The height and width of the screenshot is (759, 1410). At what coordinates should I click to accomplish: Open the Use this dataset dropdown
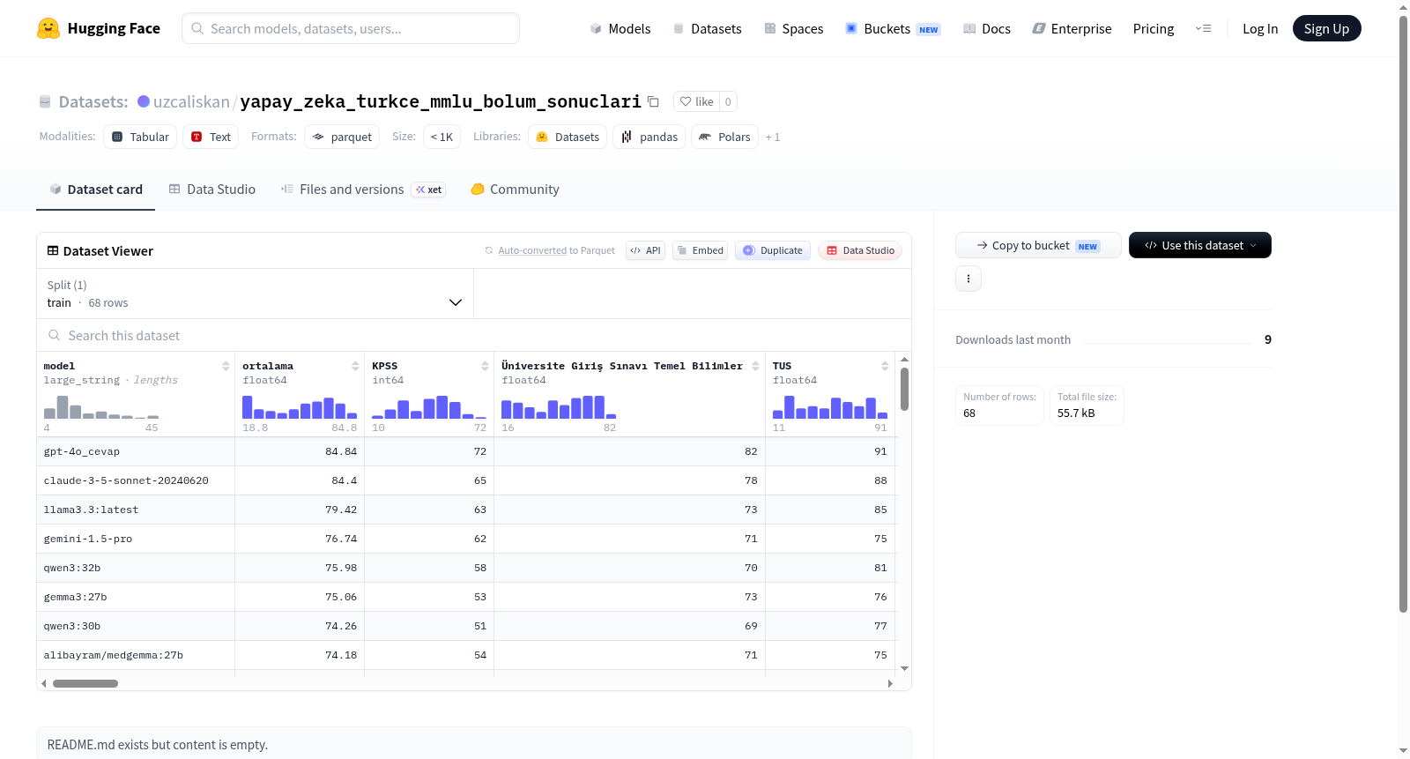[x=1200, y=245]
